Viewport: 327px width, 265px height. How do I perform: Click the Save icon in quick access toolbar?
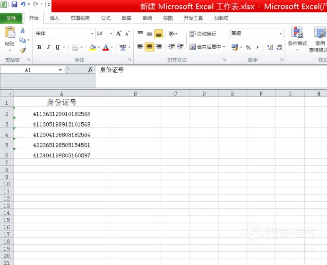coord(14,4)
